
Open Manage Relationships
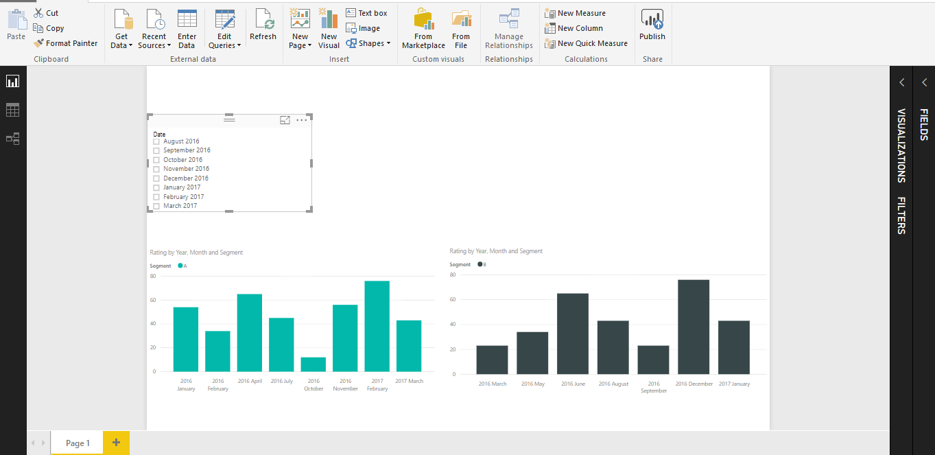click(x=509, y=29)
